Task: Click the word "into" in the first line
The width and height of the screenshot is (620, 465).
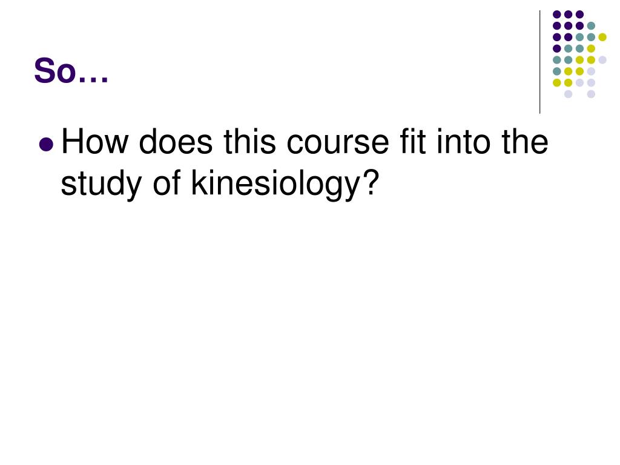Action: point(463,142)
